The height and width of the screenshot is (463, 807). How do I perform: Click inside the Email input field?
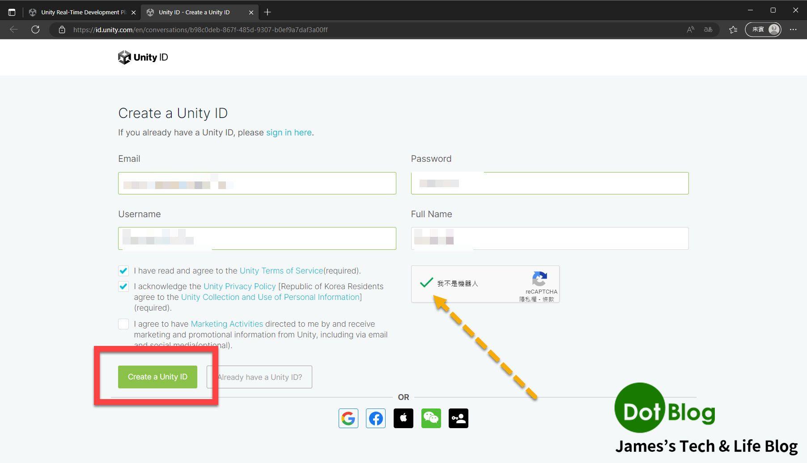tap(257, 183)
